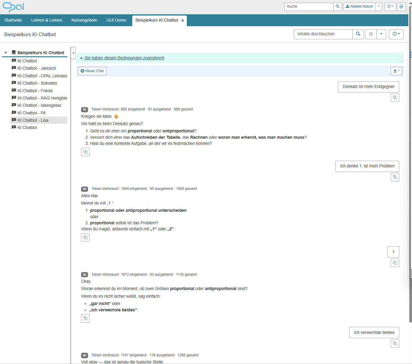This screenshot has height=364, width=412.
Task: Open the dropdown next to the star
Action: tap(381, 34)
